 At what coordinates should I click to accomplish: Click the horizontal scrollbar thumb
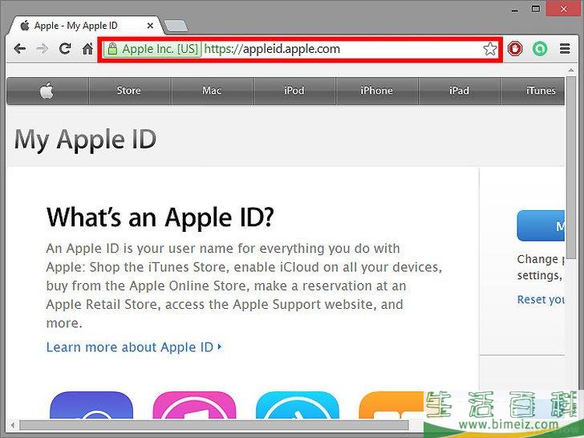coord(213,425)
